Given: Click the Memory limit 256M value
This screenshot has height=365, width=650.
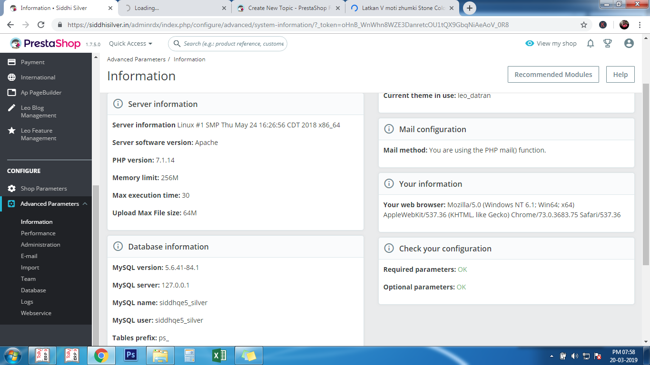Looking at the screenshot, I should point(169,178).
